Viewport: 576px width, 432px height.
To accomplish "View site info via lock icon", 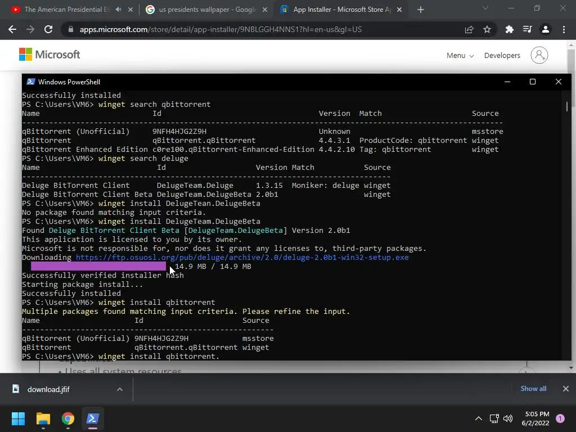I will (x=71, y=29).
